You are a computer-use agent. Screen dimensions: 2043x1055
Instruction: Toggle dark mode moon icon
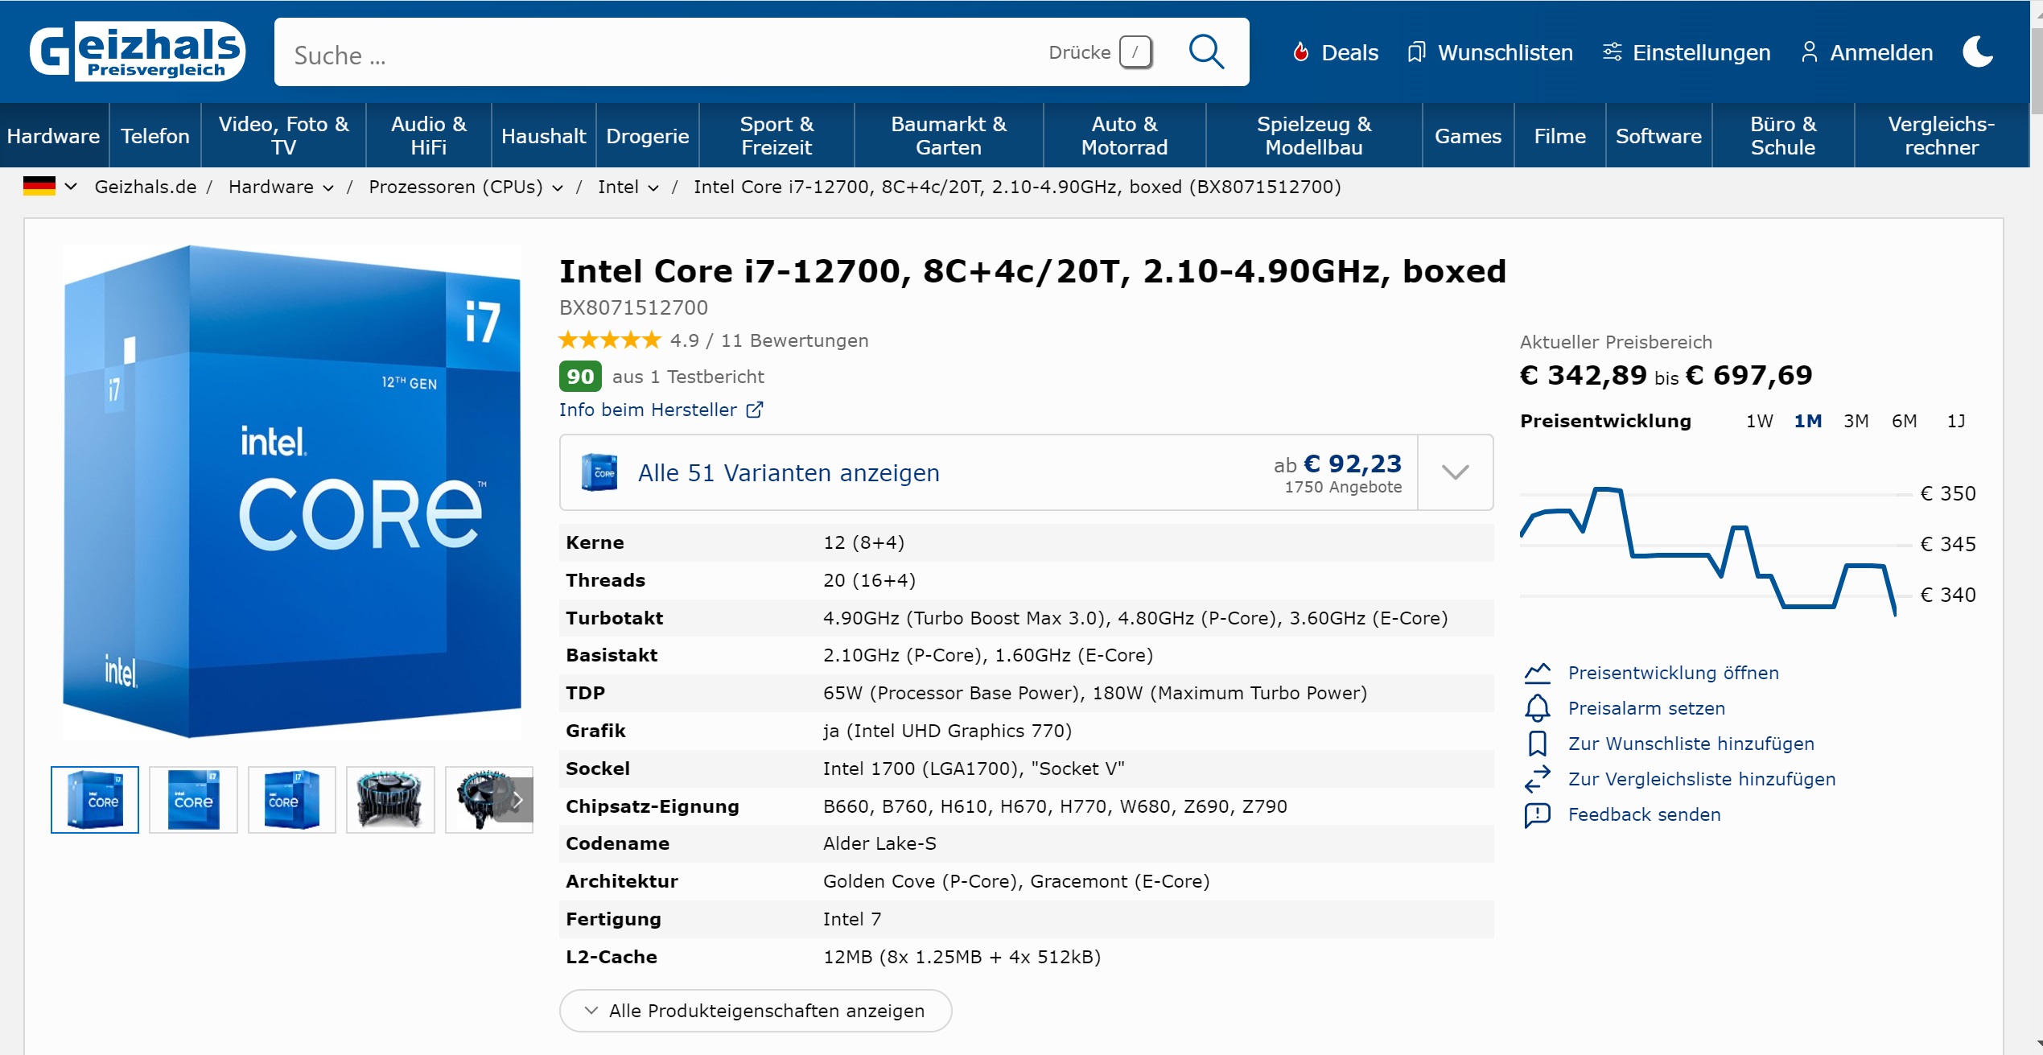[1978, 52]
